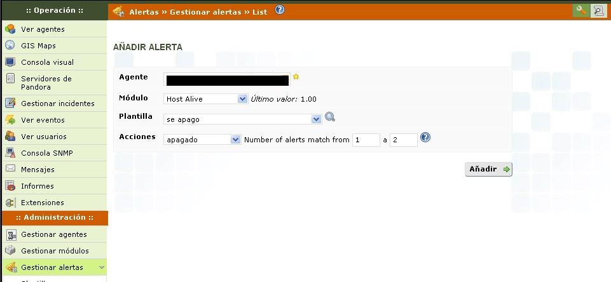Expand the Gestionar alertas submenu arrow
The height and width of the screenshot is (282, 611).
[102, 268]
